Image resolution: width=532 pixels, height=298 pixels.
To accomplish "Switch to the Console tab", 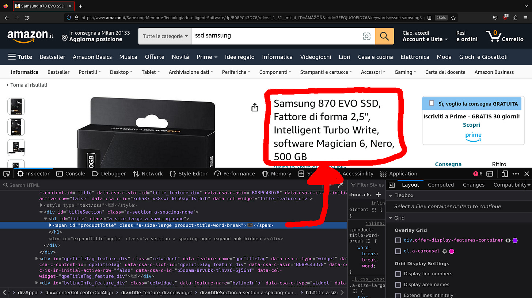I will coord(71,174).
